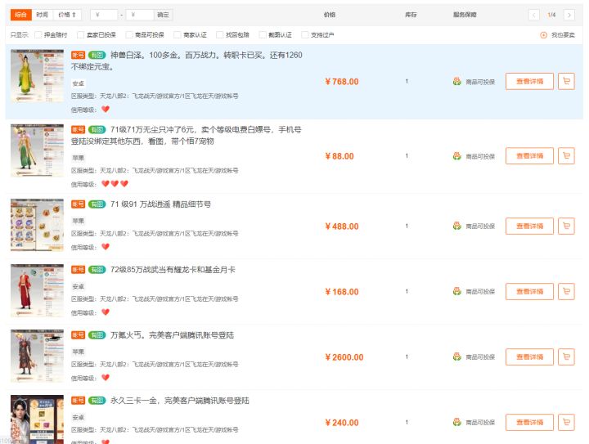This screenshot has width=589, height=444.
Task: Check the 找回包赔 filter option
Action: (x=220, y=35)
